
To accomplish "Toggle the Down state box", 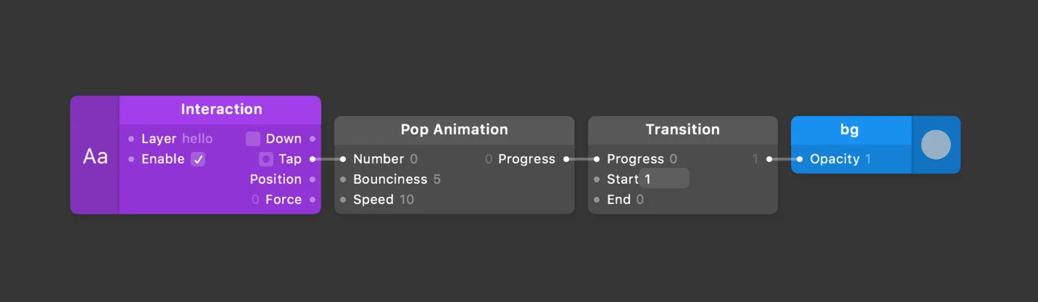I will coord(253,139).
